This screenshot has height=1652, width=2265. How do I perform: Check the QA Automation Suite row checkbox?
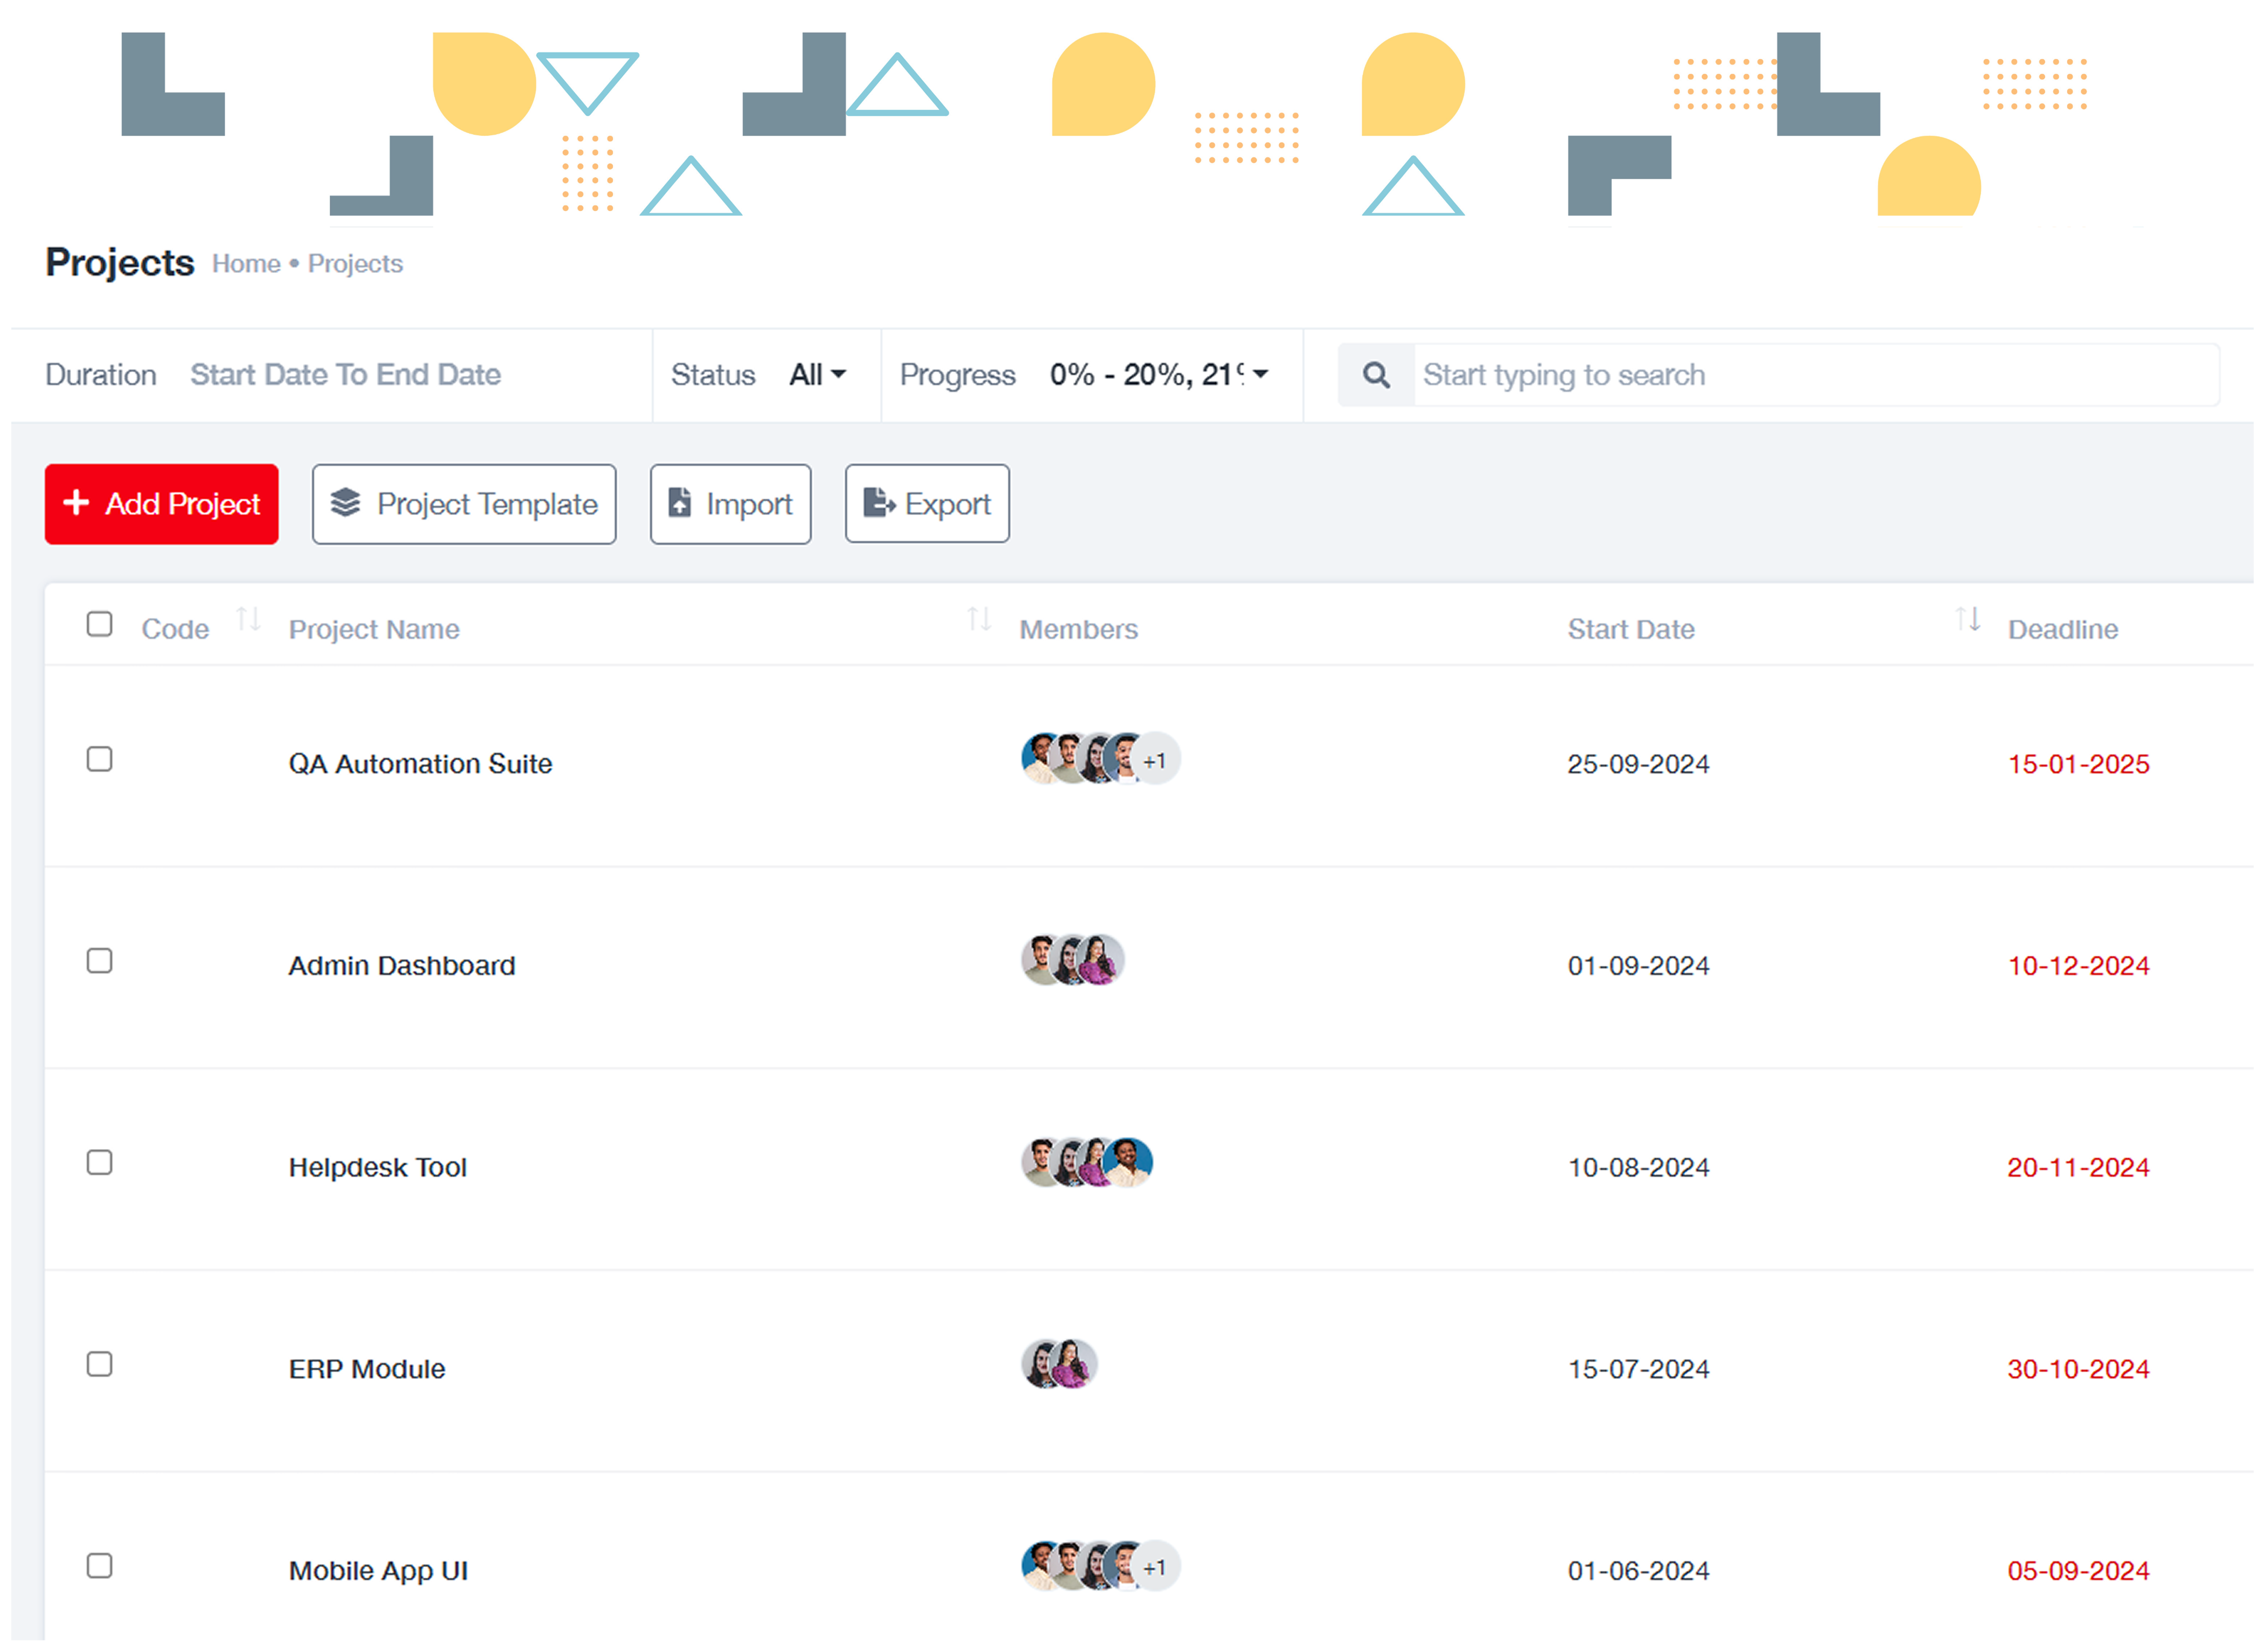click(x=99, y=759)
